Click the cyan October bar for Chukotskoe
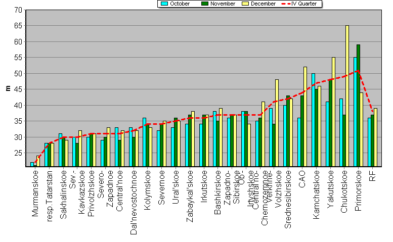This screenshot has height=242, width=393. [x=341, y=133]
